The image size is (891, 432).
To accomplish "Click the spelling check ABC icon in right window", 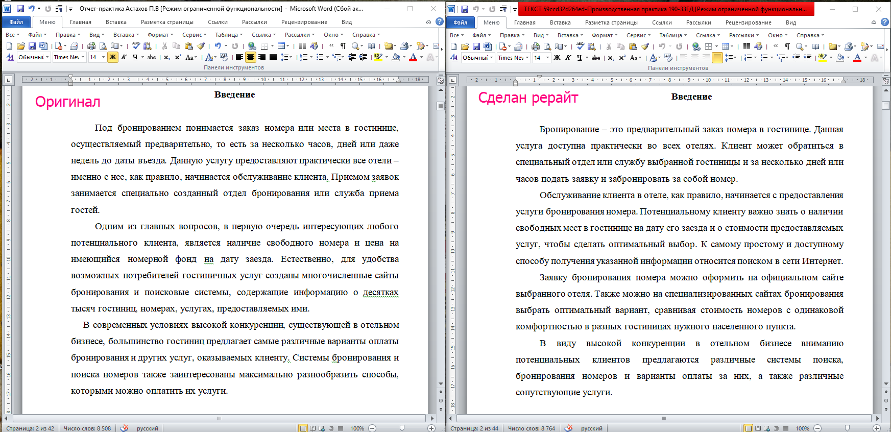I will [x=580, y=46].
